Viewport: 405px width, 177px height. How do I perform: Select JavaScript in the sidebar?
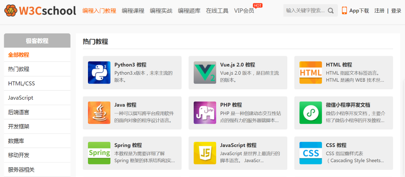coord(37,98)
